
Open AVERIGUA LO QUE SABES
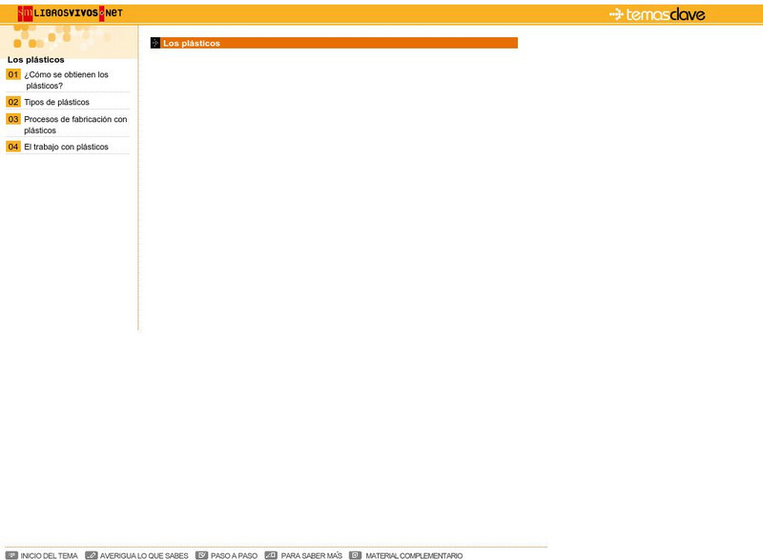pyautogui.click(x=144, y=555)
